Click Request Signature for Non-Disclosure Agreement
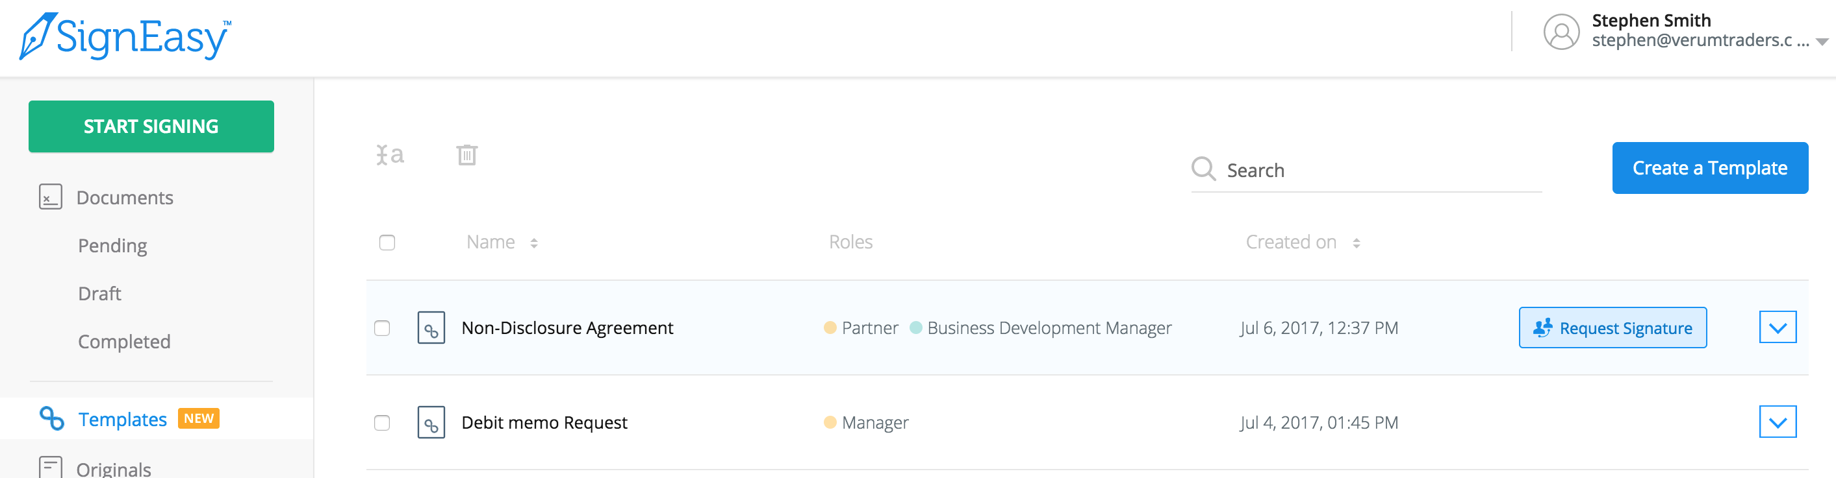 [x=1613, y=327]
